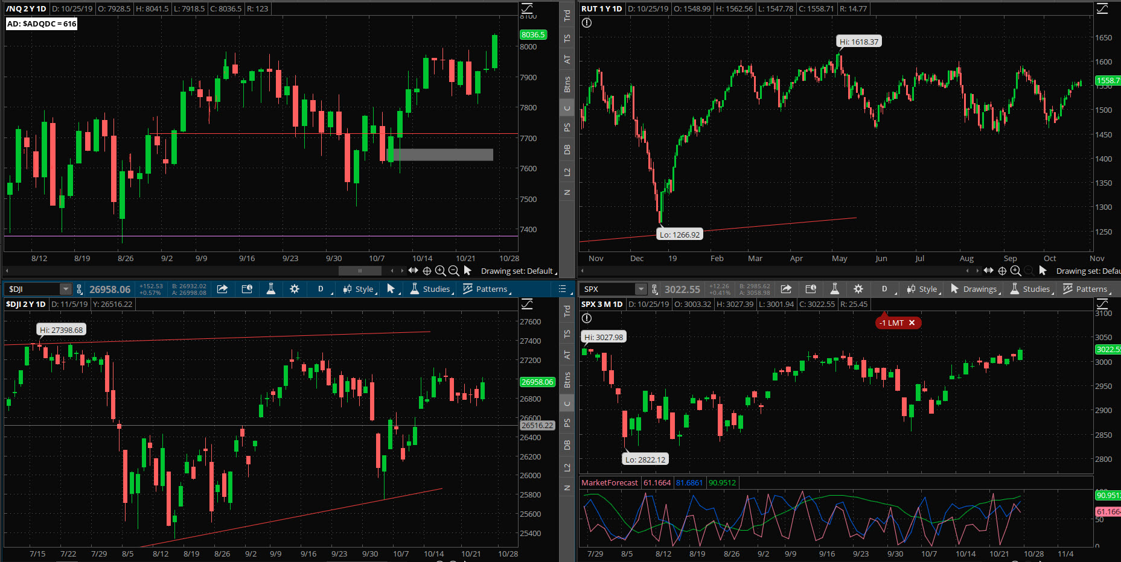Select the gray rectangle drawing on /NQ chart
Image resolution: width=1121 pixels, height=562 pixels.
click(x=439, y=155)
